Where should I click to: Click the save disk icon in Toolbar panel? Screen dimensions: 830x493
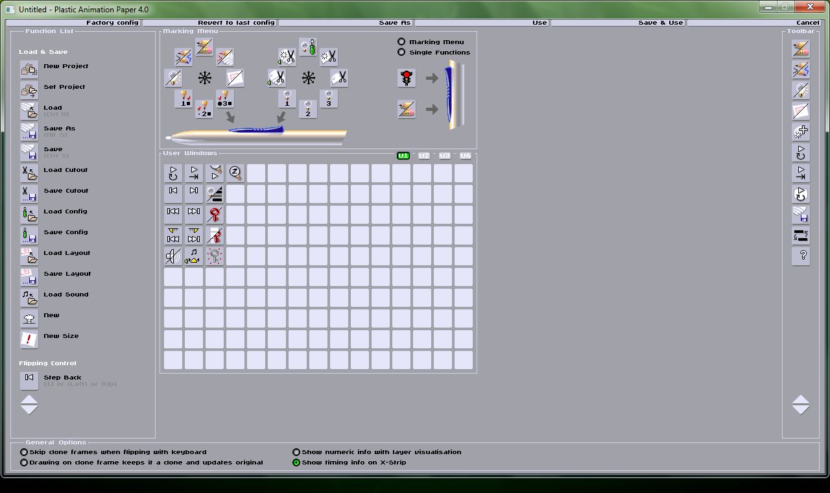(x=801, y=215)
